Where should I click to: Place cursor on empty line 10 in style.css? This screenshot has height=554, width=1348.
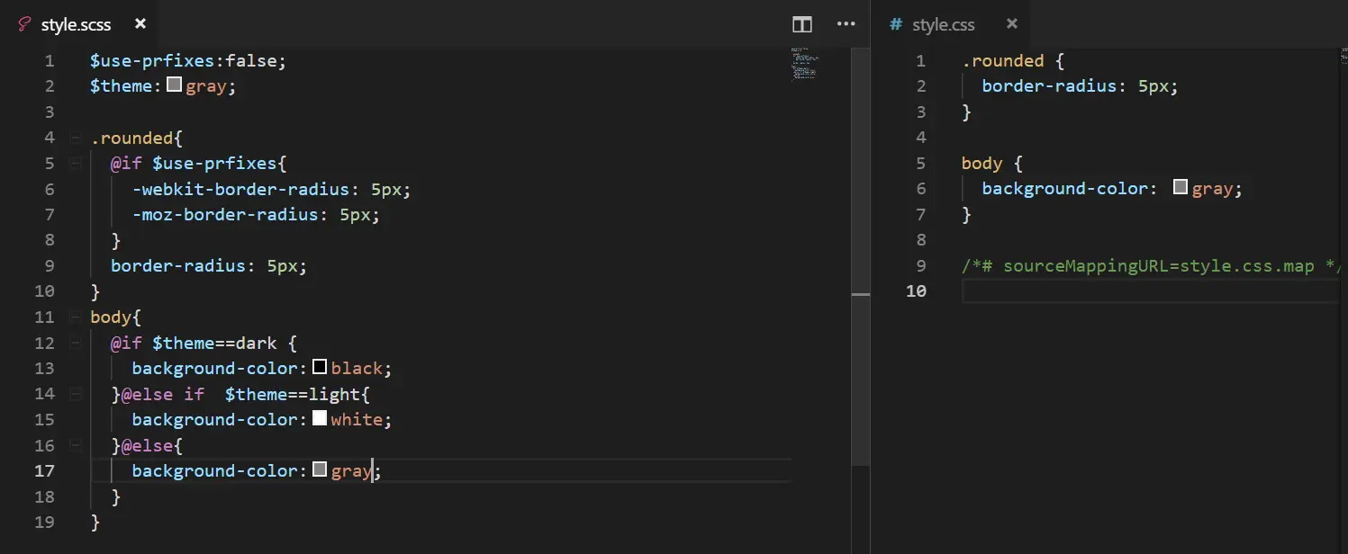[x=1126, y=290]
